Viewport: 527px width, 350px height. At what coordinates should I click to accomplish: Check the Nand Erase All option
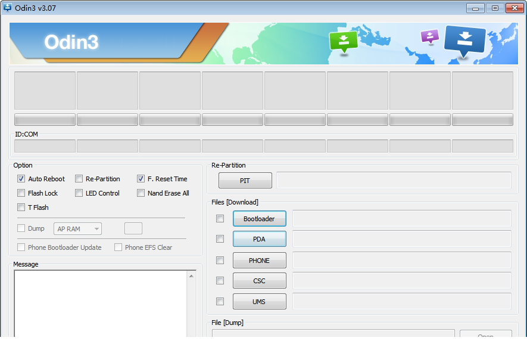[x=141, y=193]
